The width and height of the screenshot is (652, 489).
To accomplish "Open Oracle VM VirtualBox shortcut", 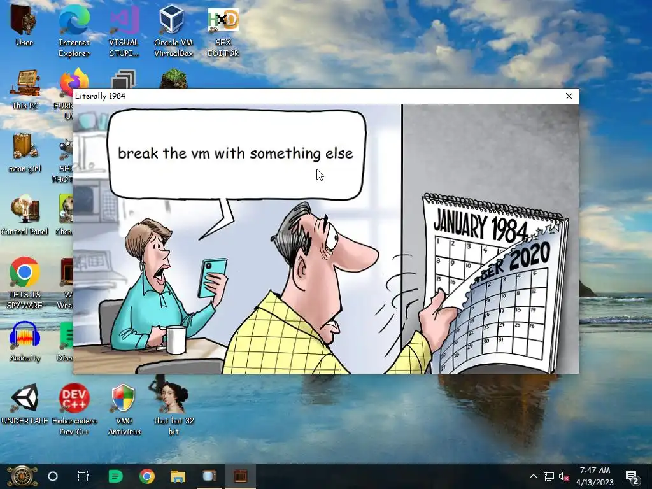I will (173, 32).
